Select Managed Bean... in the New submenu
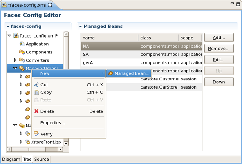The height and width of the screenshot is (164, 242). (x=129, y=73)
